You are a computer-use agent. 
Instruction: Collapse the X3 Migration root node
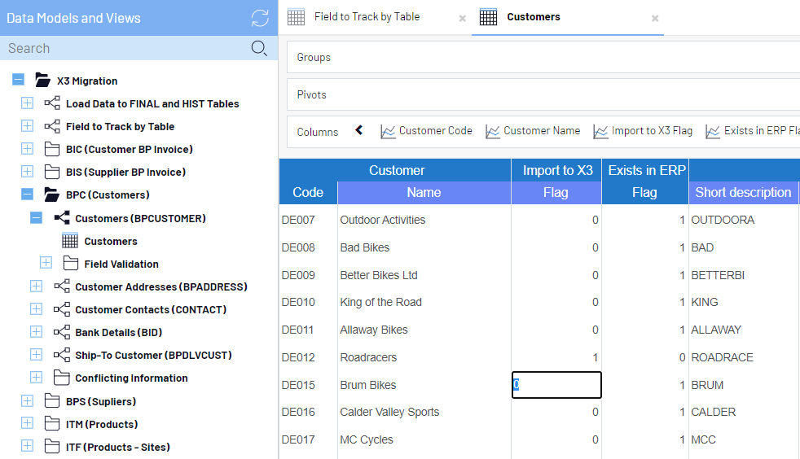point(18,81)
